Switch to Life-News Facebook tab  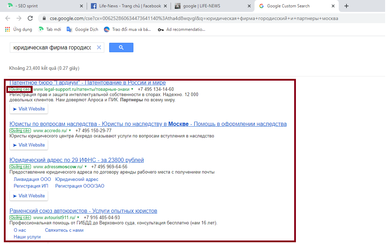pos(129,6)
